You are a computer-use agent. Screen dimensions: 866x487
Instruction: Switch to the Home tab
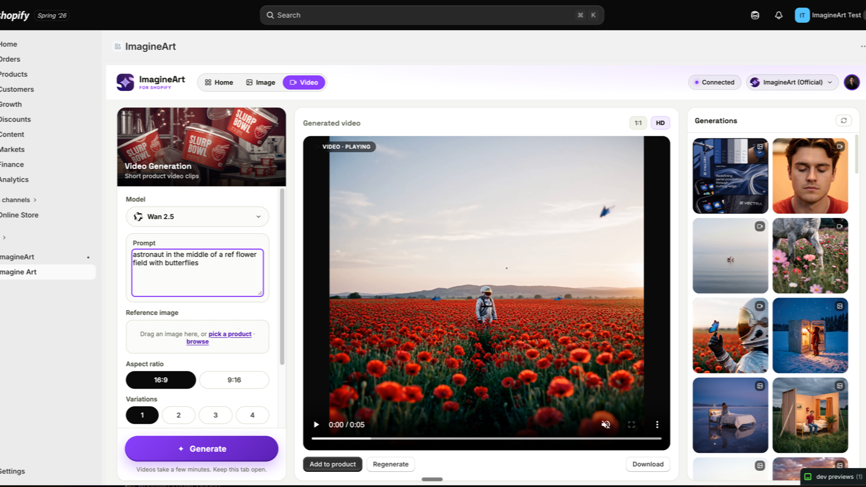click(219, 82)
